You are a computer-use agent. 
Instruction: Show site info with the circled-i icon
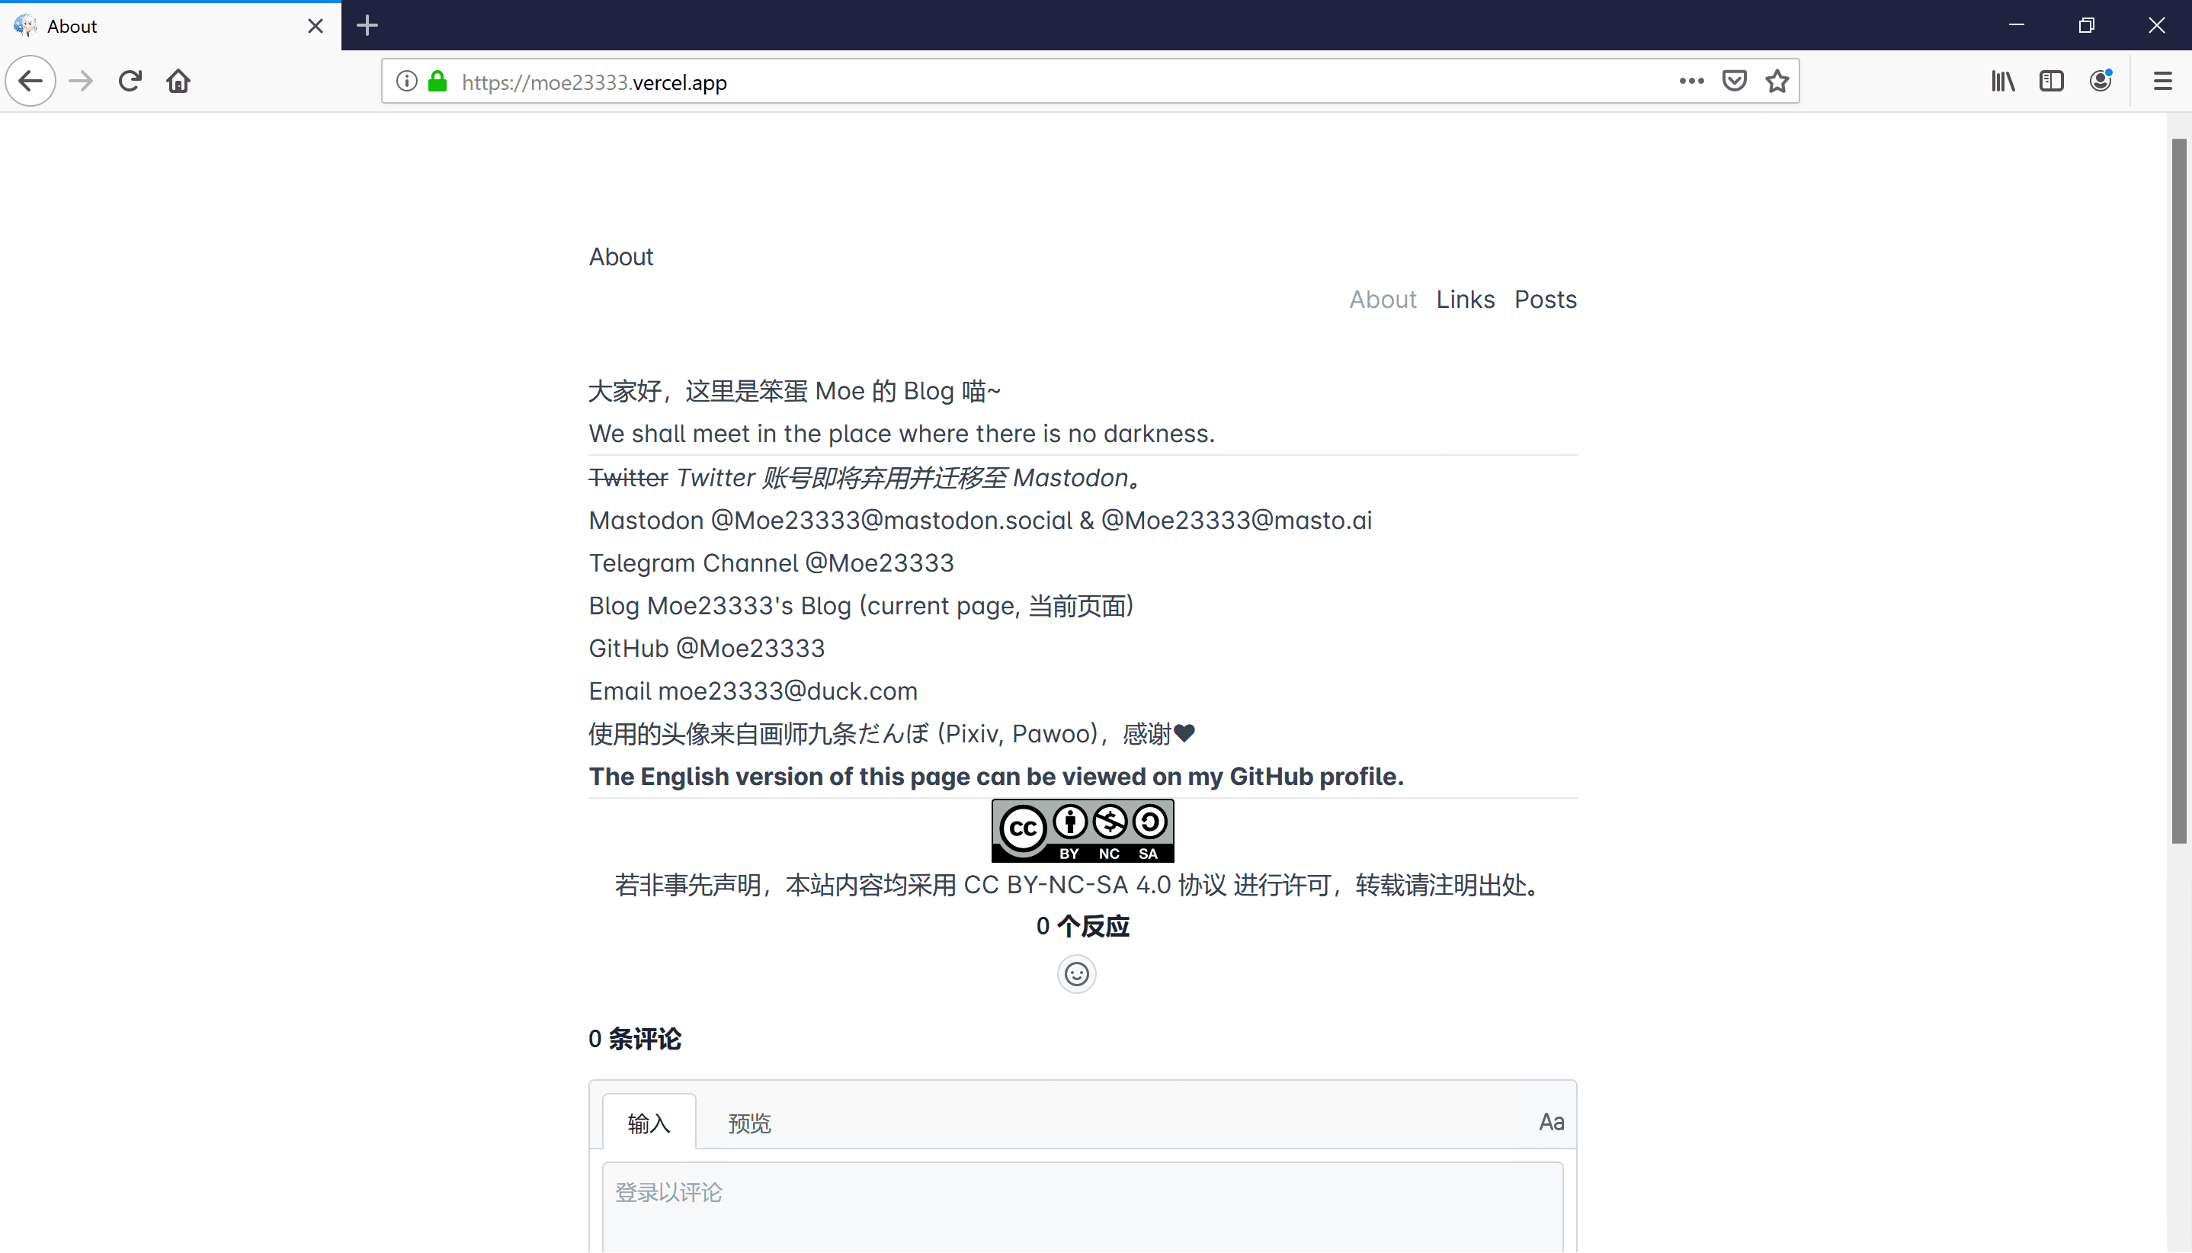click(405, 80)
